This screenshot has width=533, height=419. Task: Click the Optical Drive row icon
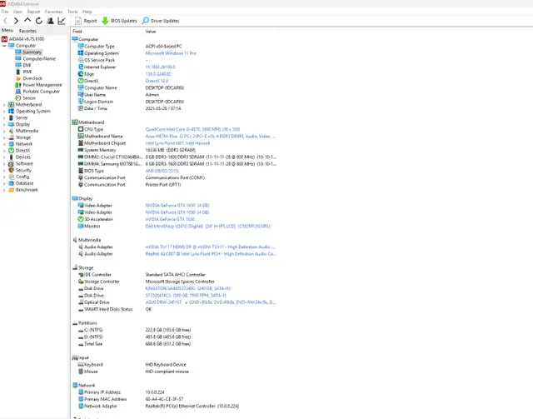[81, 302]
